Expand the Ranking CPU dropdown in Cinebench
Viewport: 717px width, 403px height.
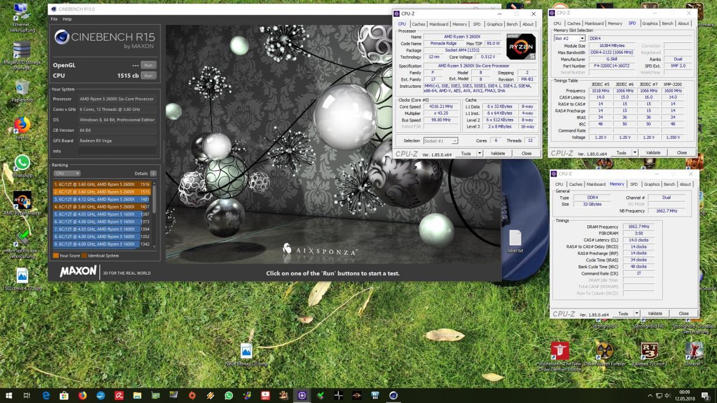pyautogui.click(x=67, y=173)
